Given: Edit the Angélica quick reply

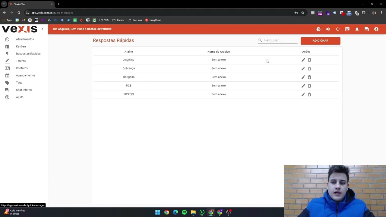Looking at the screenshot, I should [303, 60].
